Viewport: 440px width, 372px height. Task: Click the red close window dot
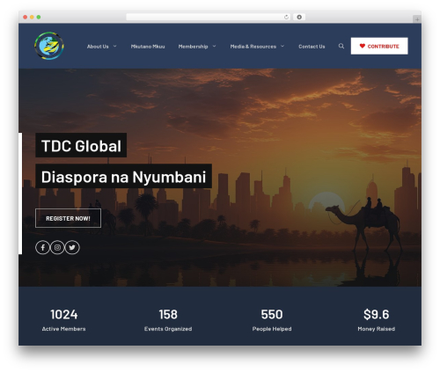pyautogui.click(x=26, y=17)
